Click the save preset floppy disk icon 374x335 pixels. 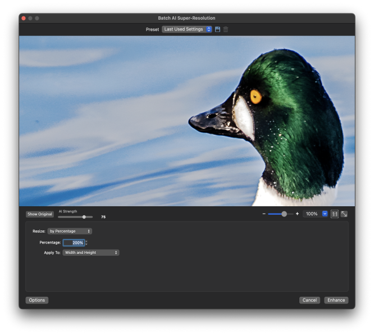217,29
